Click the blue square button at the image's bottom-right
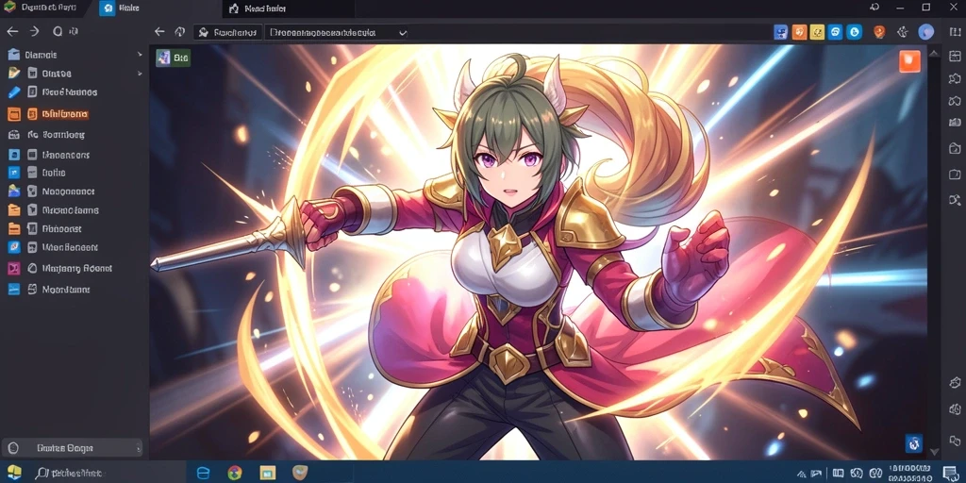This screenshot has height=483, width=966. click(913, 442)
